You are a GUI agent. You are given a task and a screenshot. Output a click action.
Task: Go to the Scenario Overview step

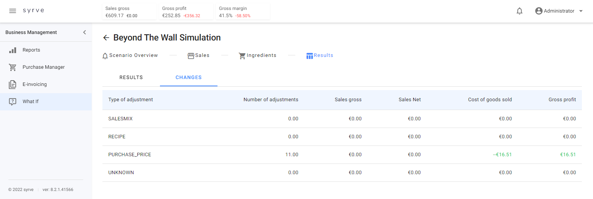pos(130,55)
